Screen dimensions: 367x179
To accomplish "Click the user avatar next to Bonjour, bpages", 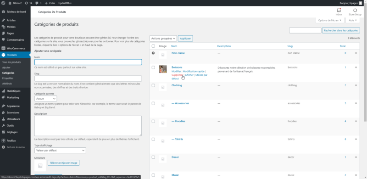I will point(360,3).
